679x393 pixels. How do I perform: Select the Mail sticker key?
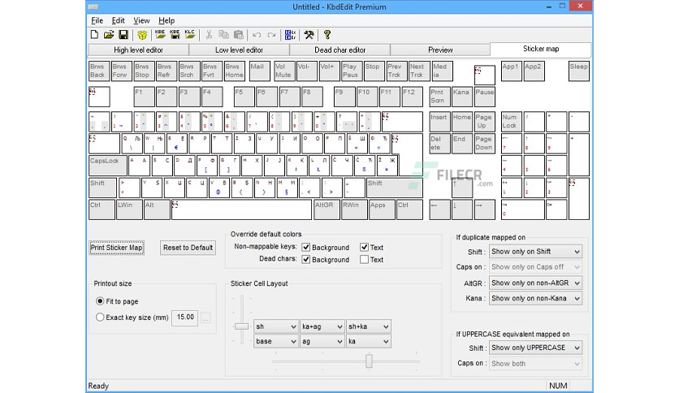[x=260, y=71]
